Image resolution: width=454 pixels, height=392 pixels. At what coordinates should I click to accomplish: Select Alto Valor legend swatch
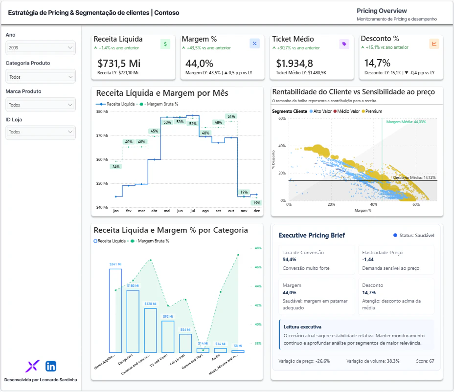pos(311,111)
